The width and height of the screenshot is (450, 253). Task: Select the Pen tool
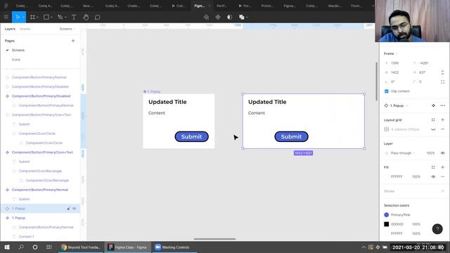[x=60, y=17]
